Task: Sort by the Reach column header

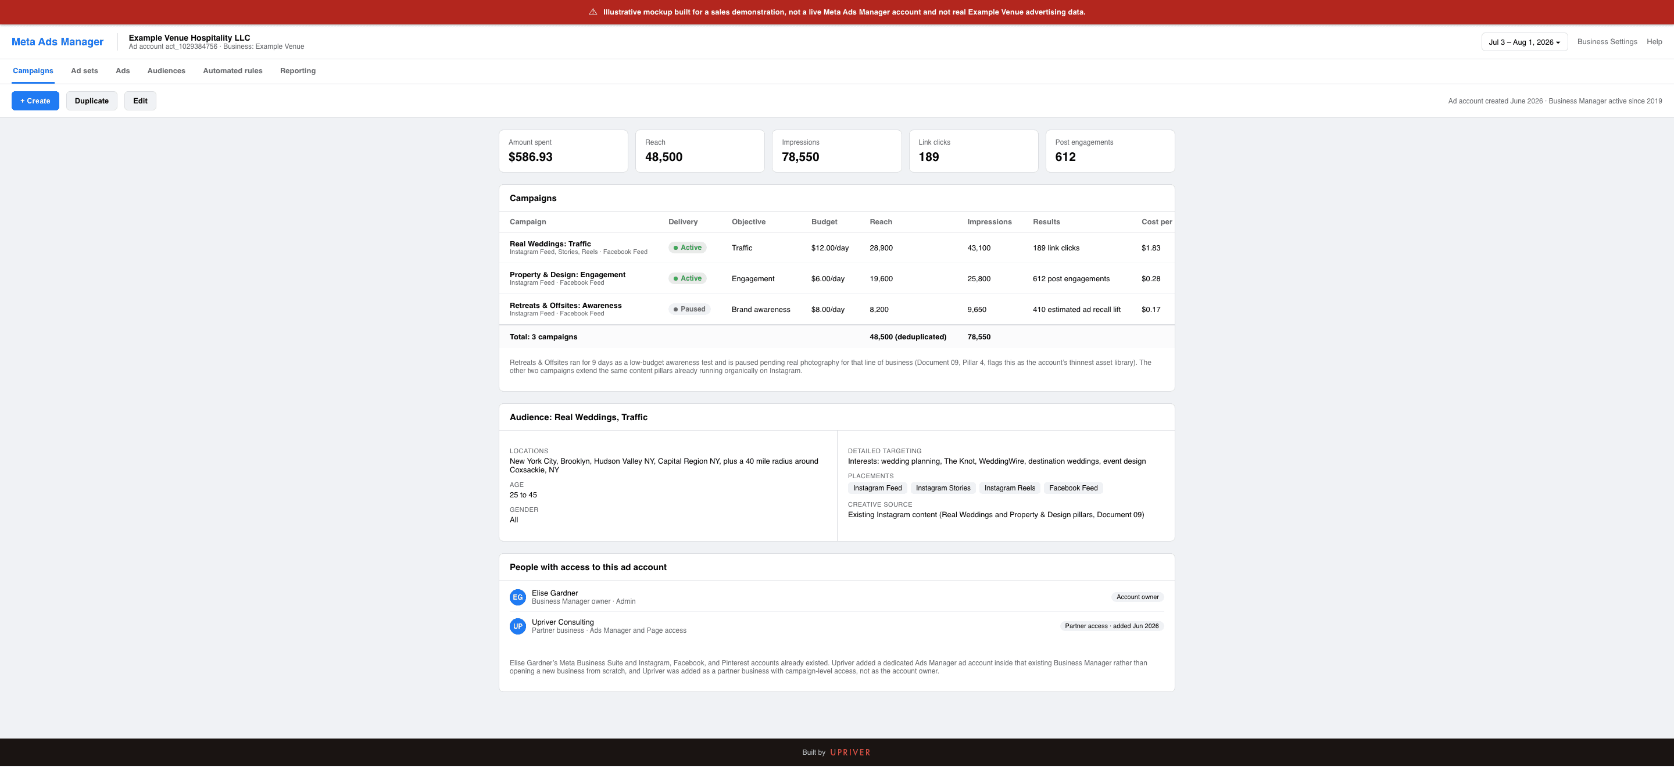Action: pos(881,222)
